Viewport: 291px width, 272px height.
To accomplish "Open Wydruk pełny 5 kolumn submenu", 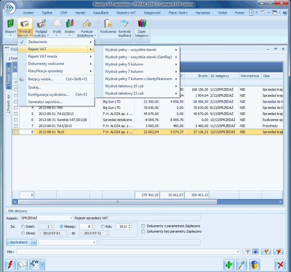I will tap(141, 64).
